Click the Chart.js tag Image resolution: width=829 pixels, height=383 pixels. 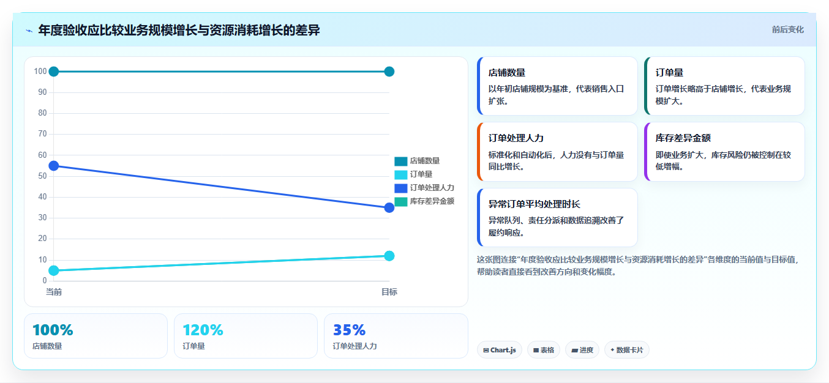[499, 350]
